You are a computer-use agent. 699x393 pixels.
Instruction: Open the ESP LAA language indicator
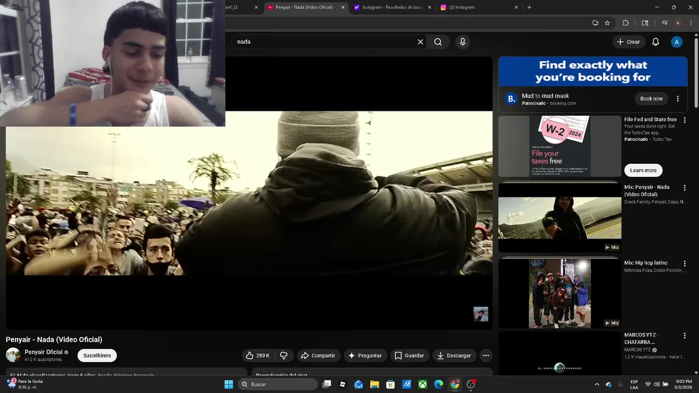point(634,384)
